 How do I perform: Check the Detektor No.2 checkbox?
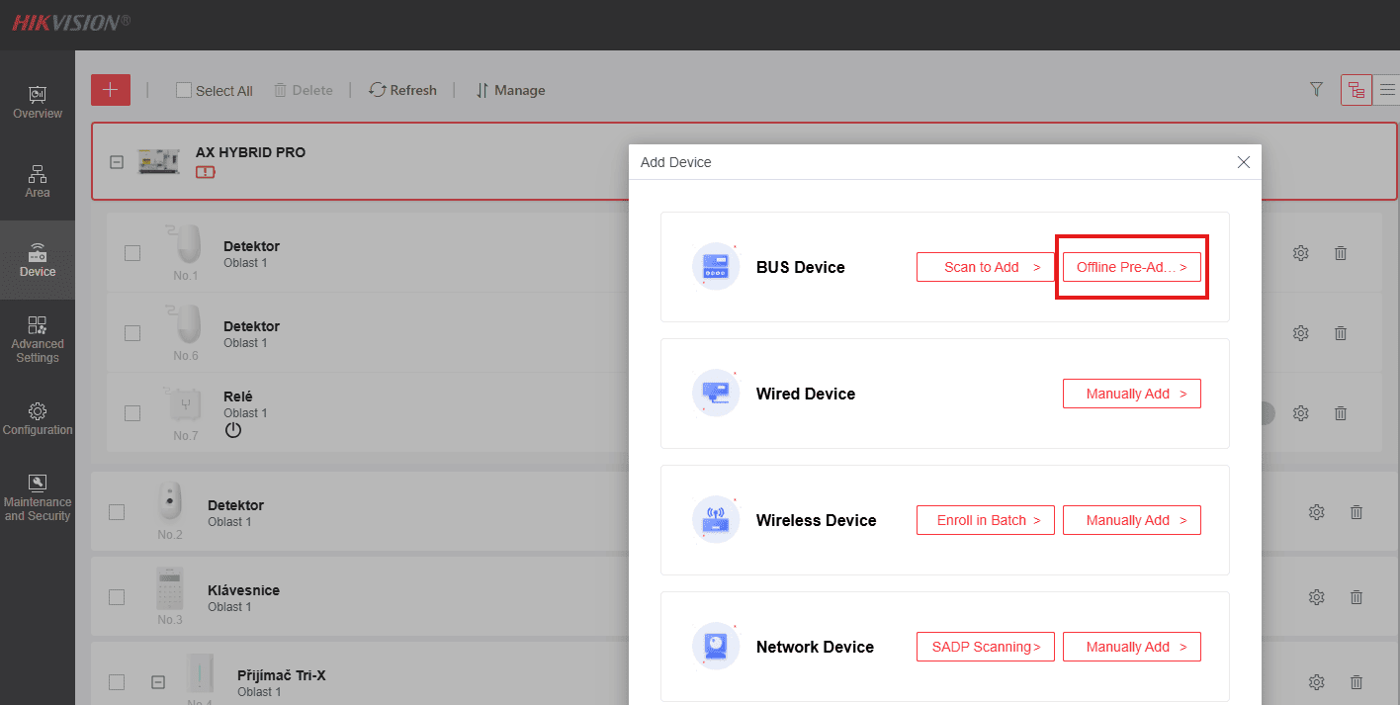point(117,512)
